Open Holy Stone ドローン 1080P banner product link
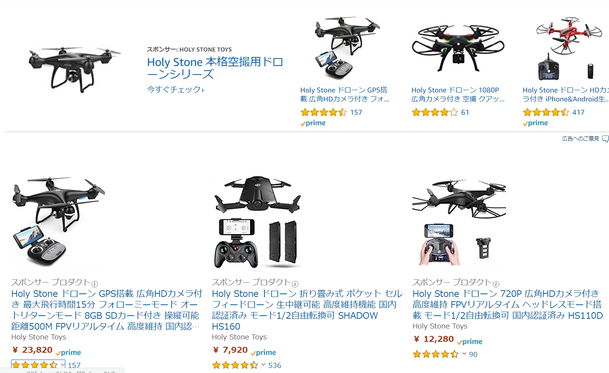This screenshot has width=609, height=373. pyautogui.click(x=458, y=94)
